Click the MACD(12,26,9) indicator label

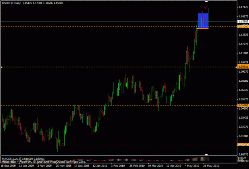pyautogui.click(x=11, y=159)
